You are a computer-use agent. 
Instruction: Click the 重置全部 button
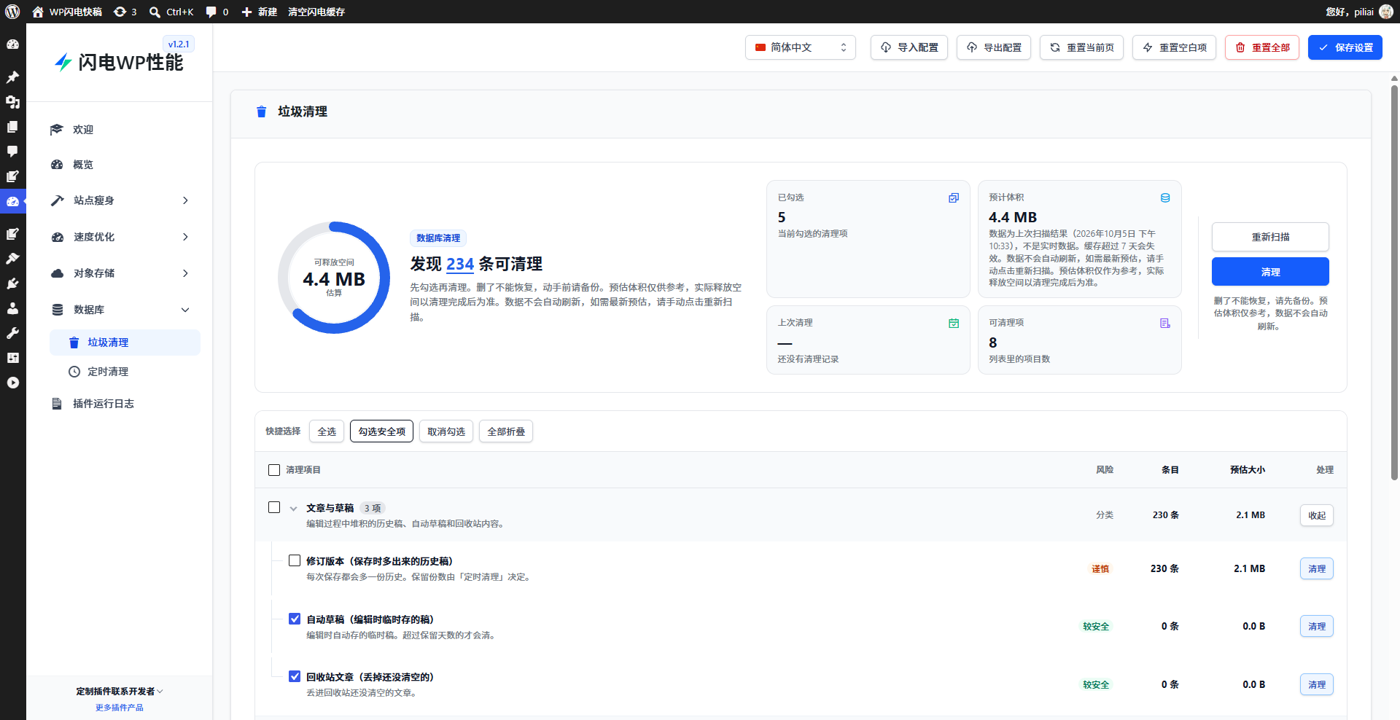pyautogui.click(x=1262, y=47)
